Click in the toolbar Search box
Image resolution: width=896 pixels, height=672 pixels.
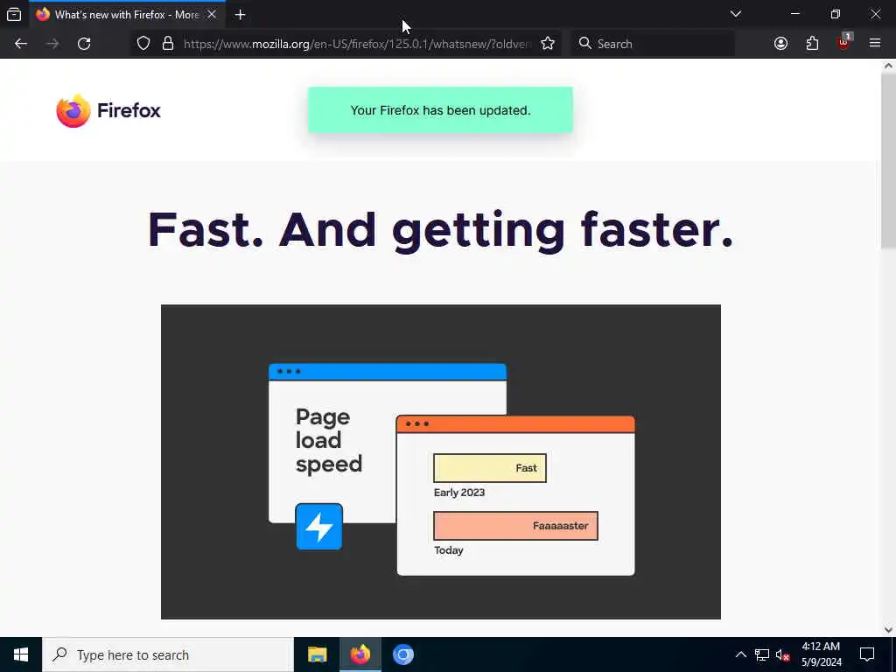(653, 44)
